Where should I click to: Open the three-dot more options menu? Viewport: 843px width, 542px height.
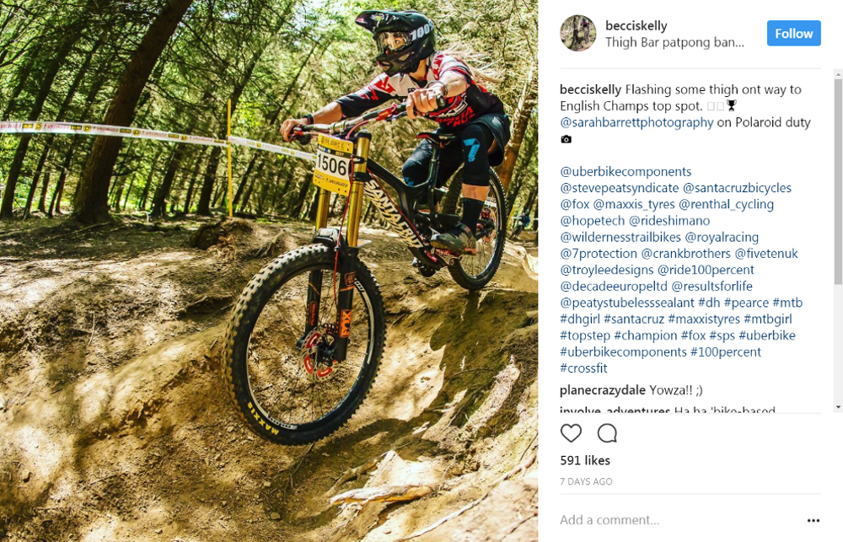[813, 520]
